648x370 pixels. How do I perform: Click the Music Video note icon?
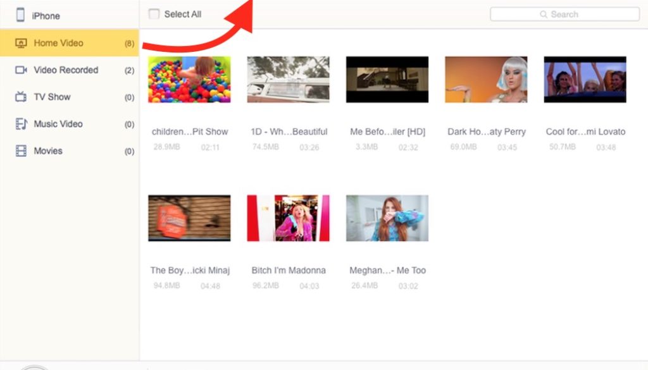pyautogui.click(x=21, y=124)
